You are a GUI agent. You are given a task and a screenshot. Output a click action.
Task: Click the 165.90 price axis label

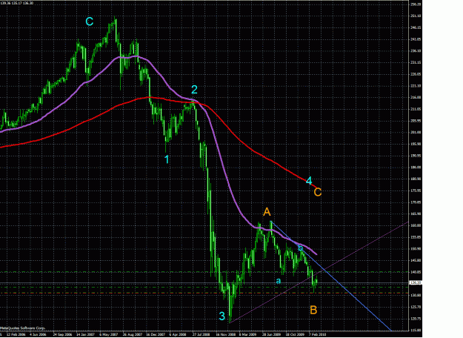coord(416,213)
